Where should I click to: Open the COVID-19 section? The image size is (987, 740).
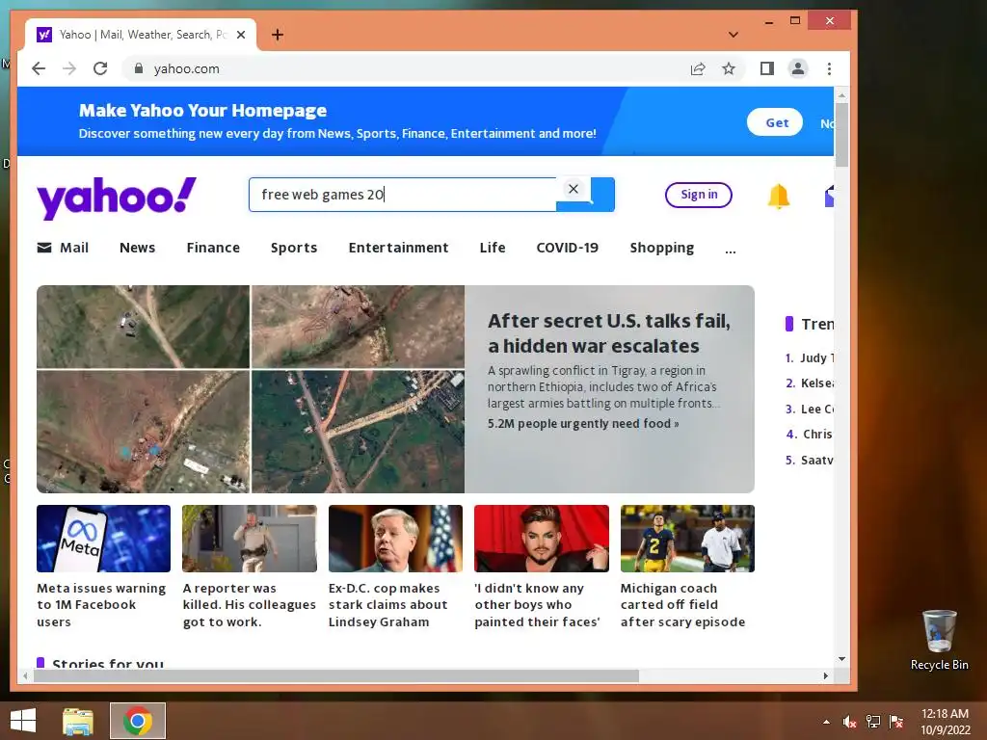567,248
